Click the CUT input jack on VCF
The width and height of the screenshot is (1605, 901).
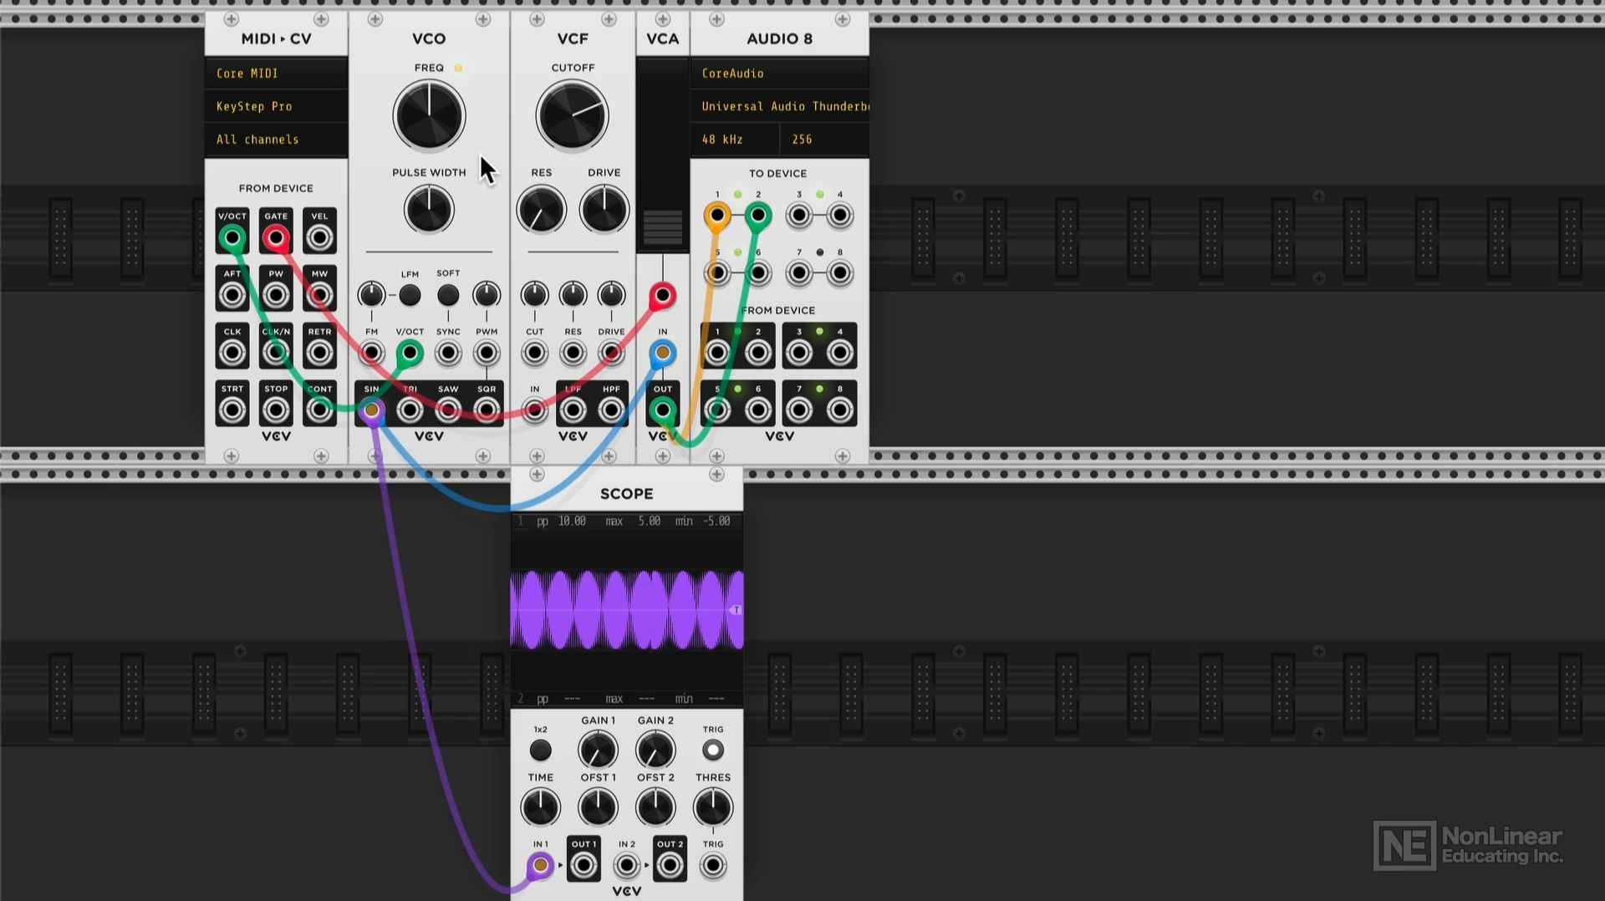535,353
